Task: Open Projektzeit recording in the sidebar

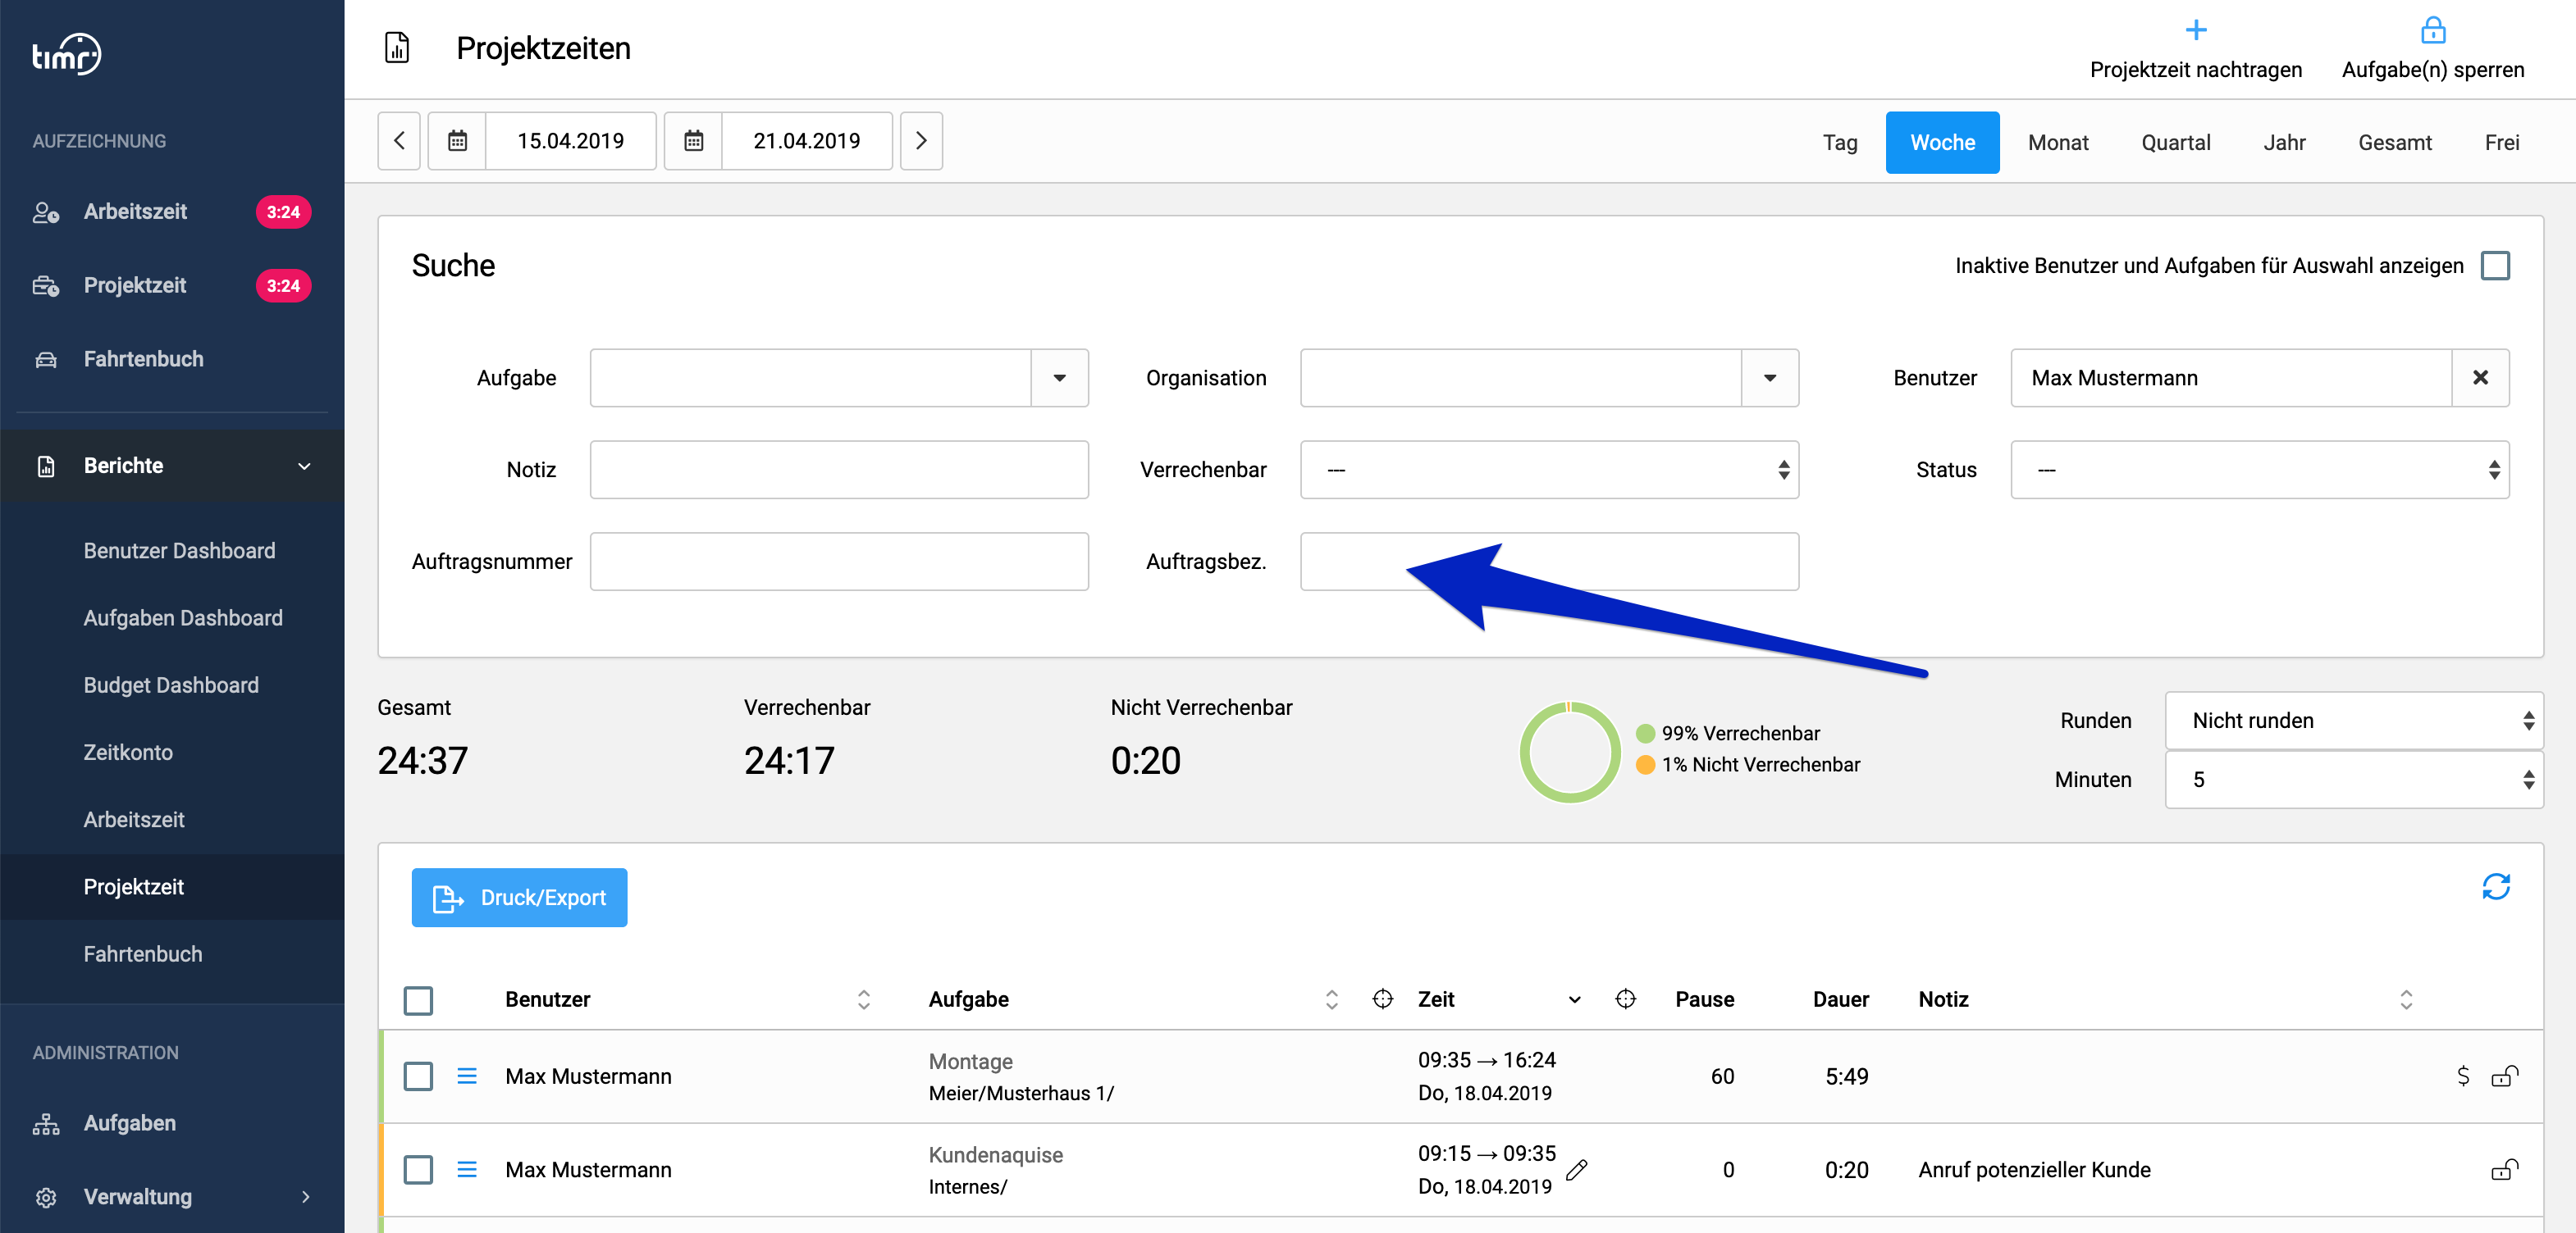Action: coord(135,286)
